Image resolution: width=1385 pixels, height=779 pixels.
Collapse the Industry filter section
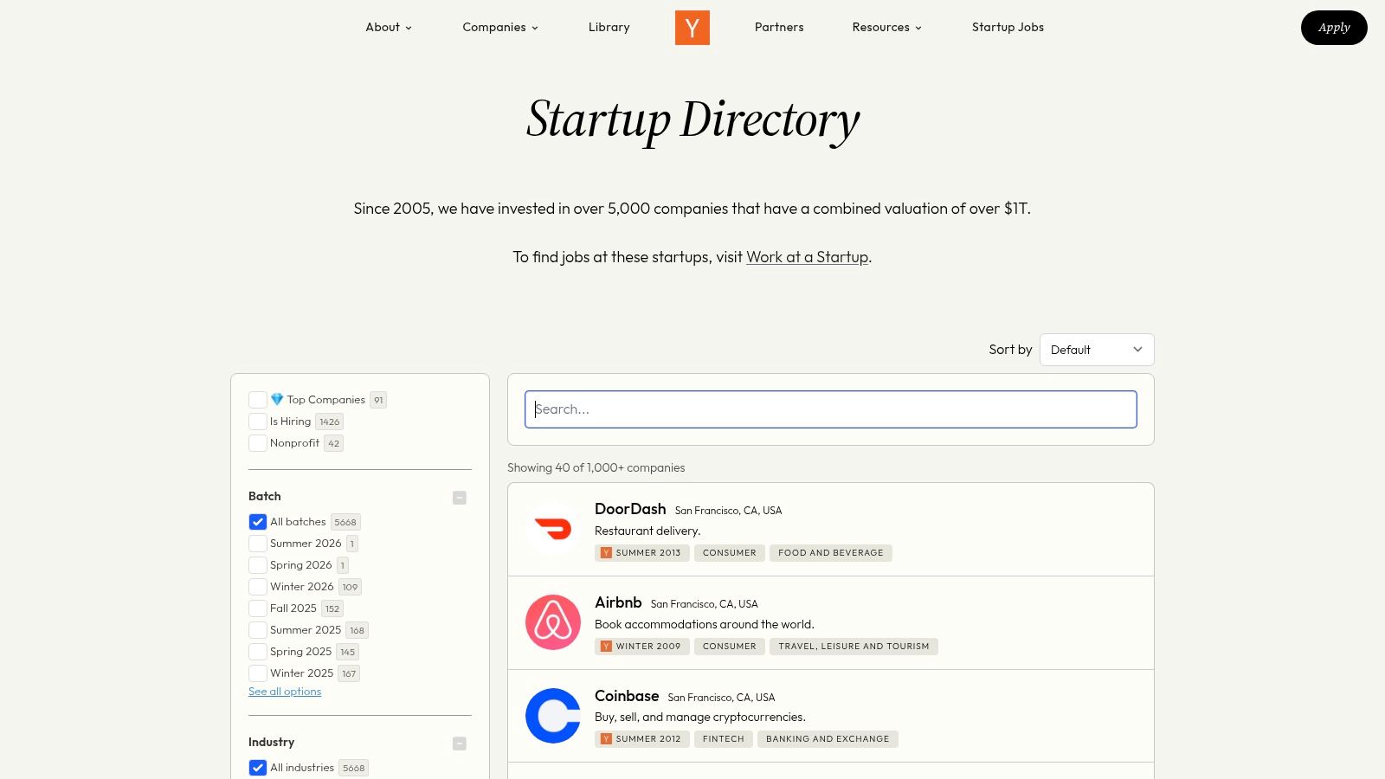[459, 744]
